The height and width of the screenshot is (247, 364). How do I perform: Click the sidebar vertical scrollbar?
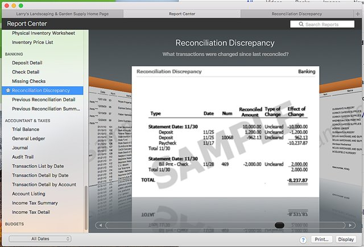click(x=86, y=208)
